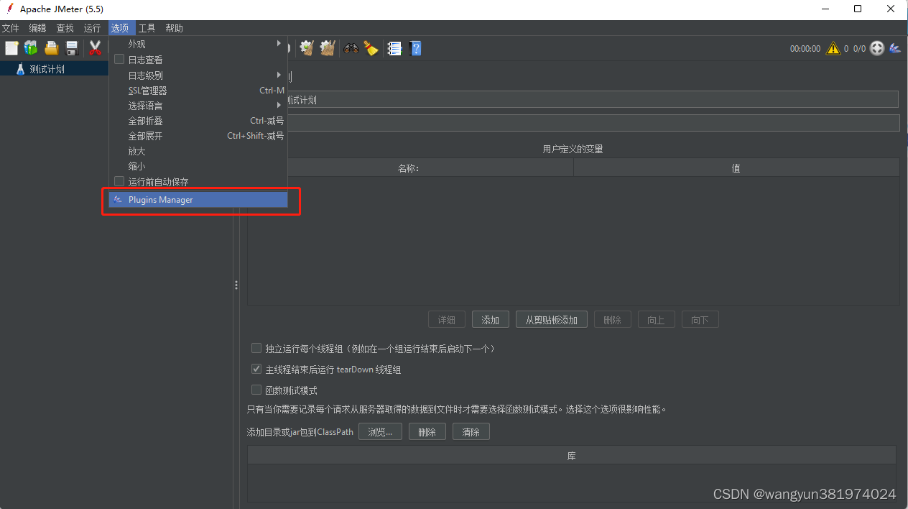The width and height of the screenshot is (908, 509).
Task: Expand the 外观 submenu
Action: click(198, 44)
